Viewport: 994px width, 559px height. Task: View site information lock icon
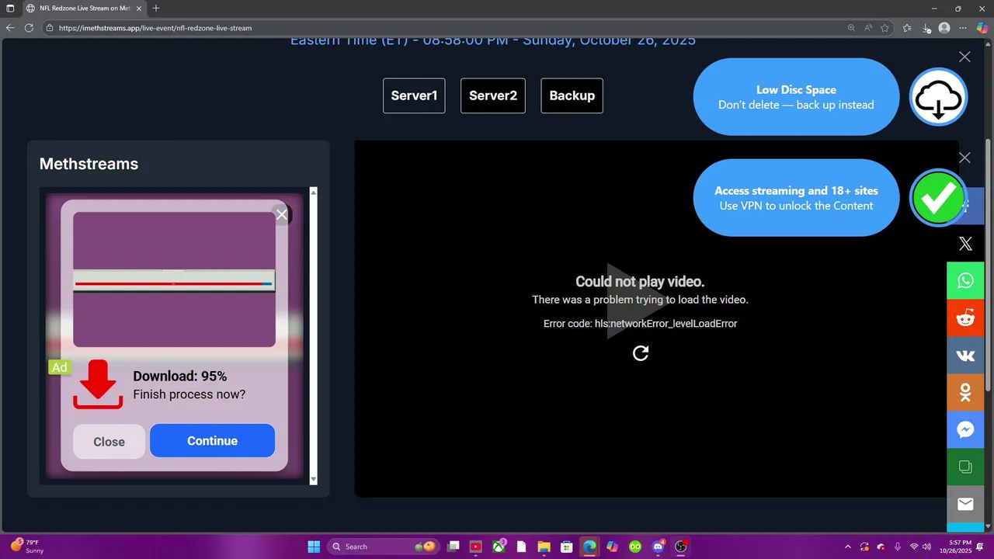(x=50, y=28)
